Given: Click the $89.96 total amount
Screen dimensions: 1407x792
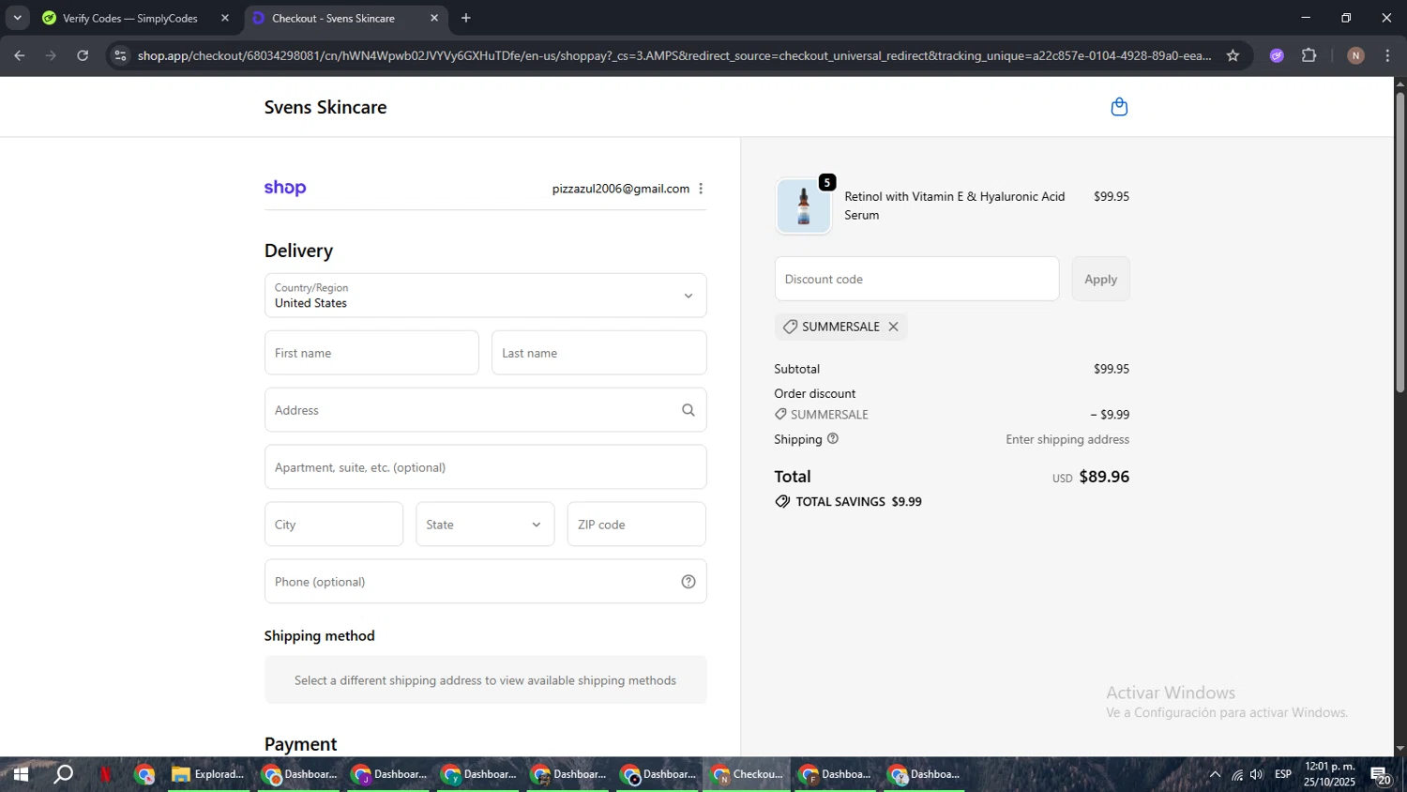Looking at the screenshot, I should [1104, 477].
